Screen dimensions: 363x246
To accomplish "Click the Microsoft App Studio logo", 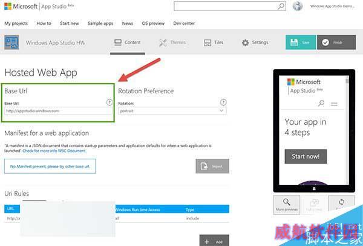I will click(x=39, y=6).
